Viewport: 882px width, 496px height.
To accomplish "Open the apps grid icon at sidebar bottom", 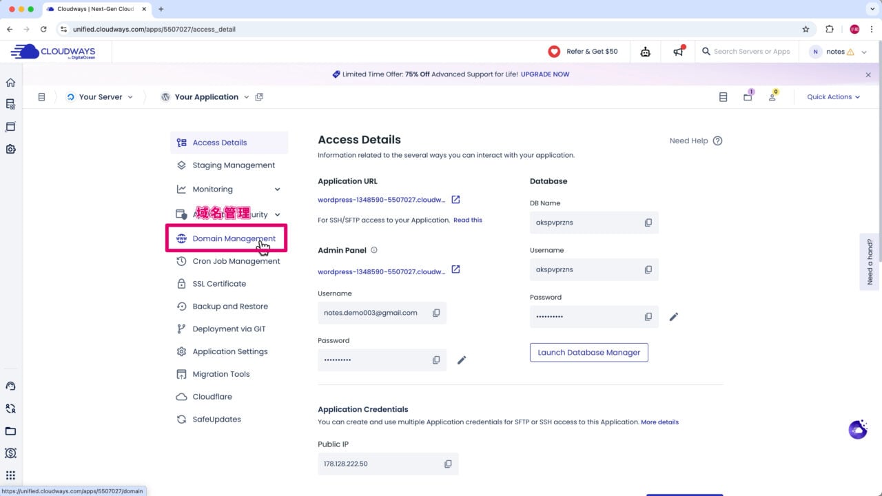I will point(10,475).
